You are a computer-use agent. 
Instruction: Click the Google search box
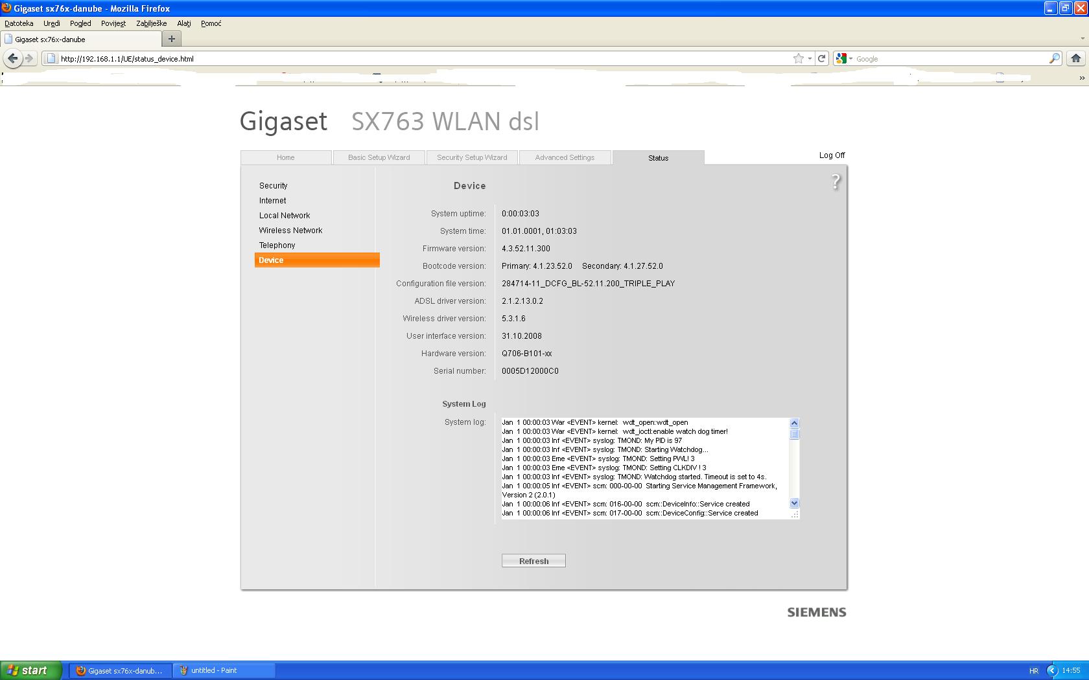click(950, 58)
